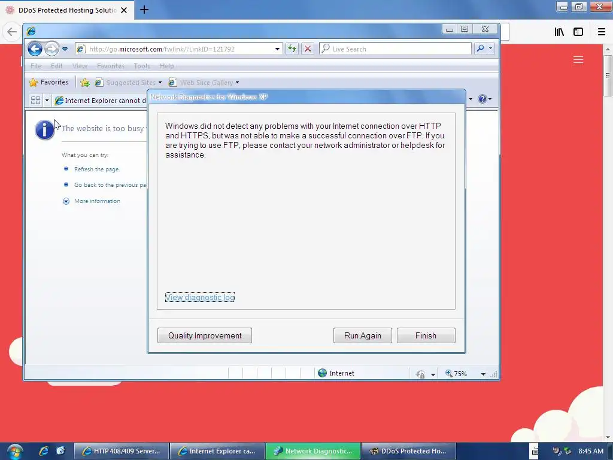Click the IE forward navigation arrow

coord(51,49)
